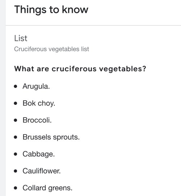181x196 pixels.
Task: Click the Broccoli list entry
Action: tap(37, 120)
